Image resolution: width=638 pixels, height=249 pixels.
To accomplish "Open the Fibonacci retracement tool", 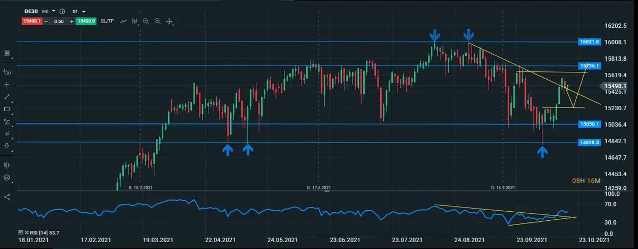I will [x=7, y=121].
